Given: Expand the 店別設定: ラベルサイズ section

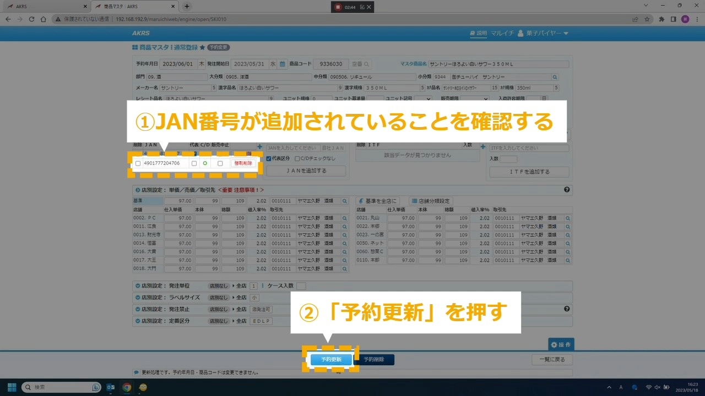Looking at the screenshot, I should tap(137, 298).
